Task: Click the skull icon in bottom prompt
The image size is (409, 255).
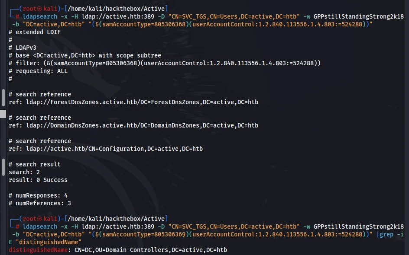Action: click(39, 219)
